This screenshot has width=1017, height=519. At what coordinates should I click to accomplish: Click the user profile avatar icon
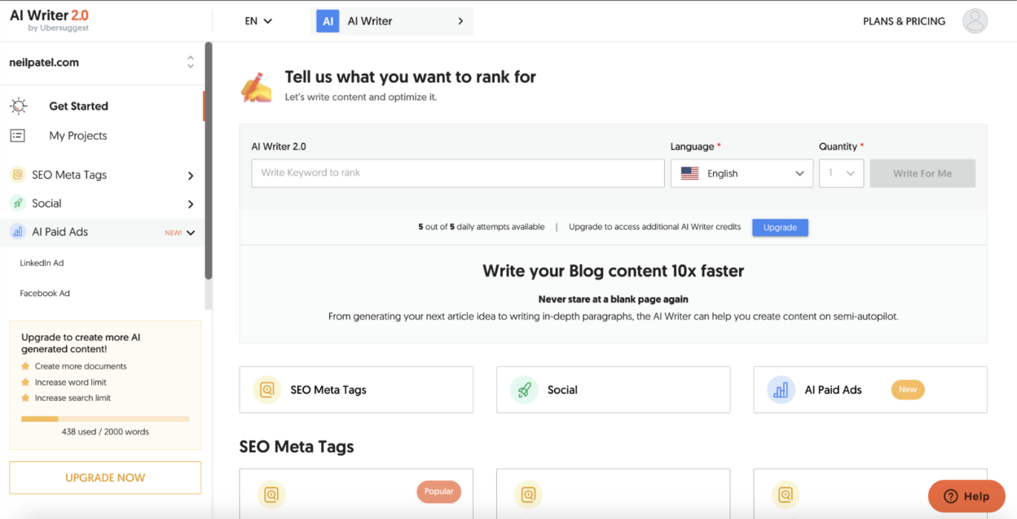coord(975,21)
